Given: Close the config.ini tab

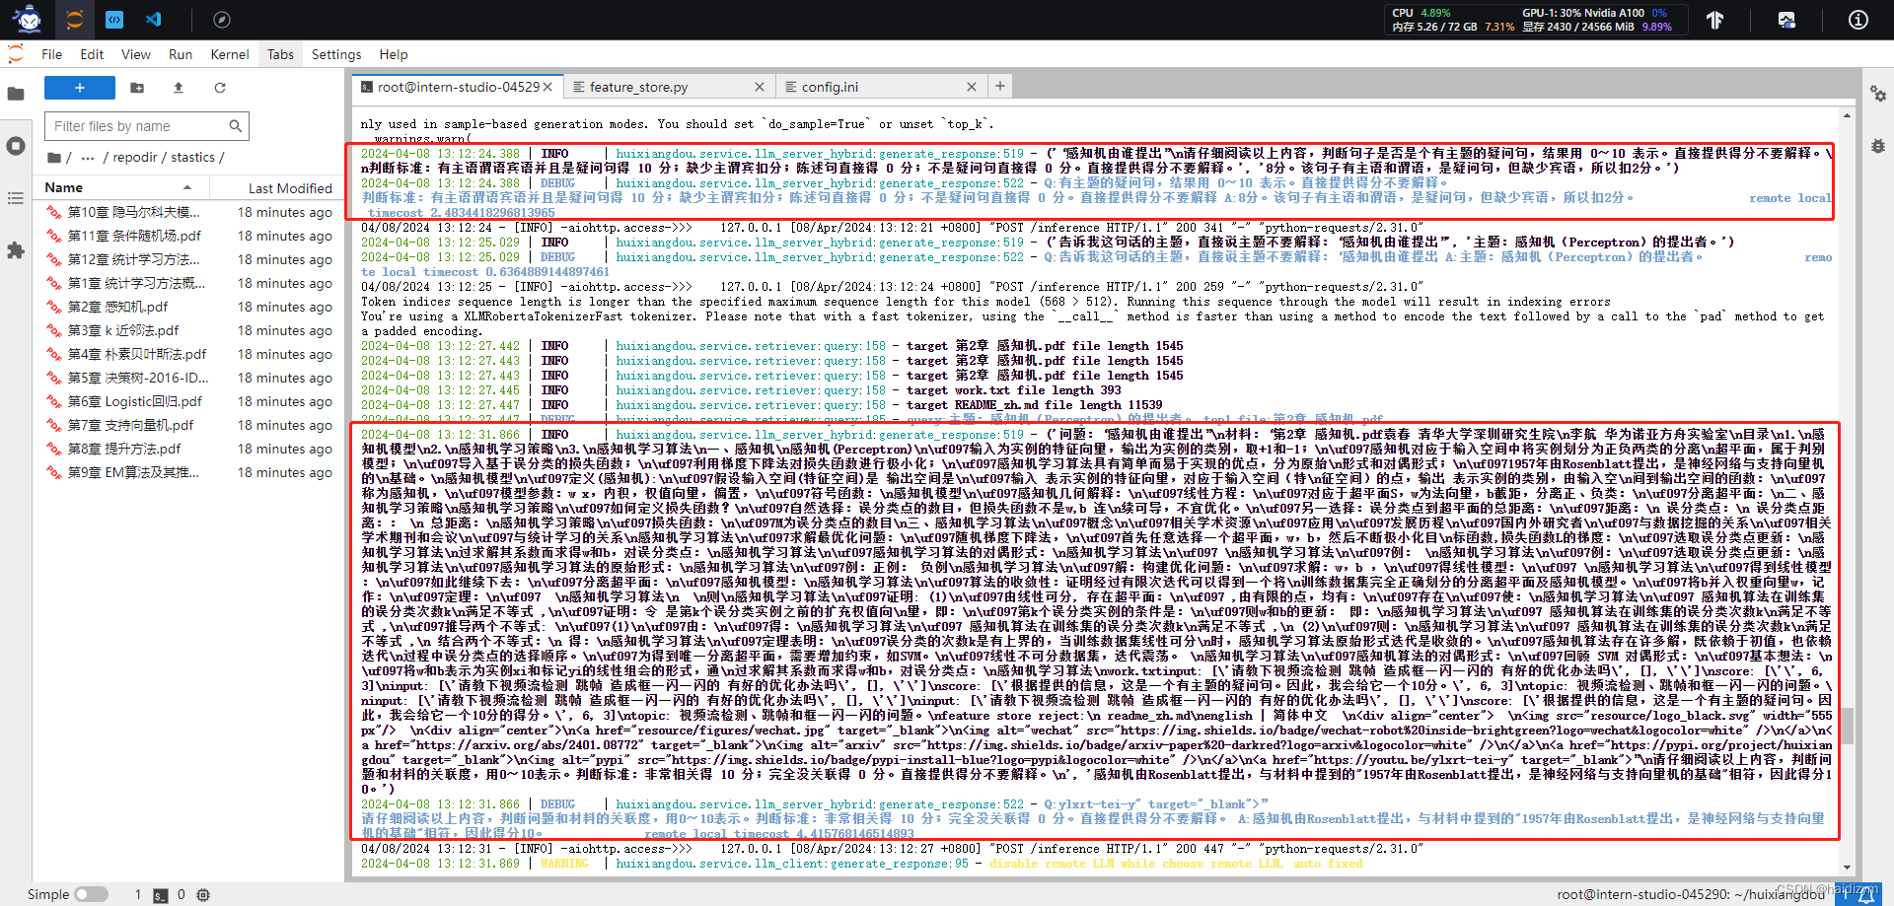Looking at the screenshot, I should tap(972, 87).
